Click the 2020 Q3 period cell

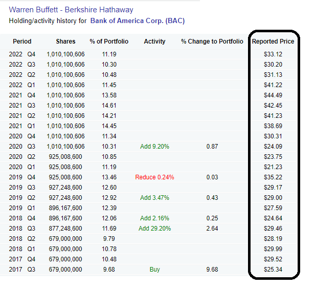point(22,147)
